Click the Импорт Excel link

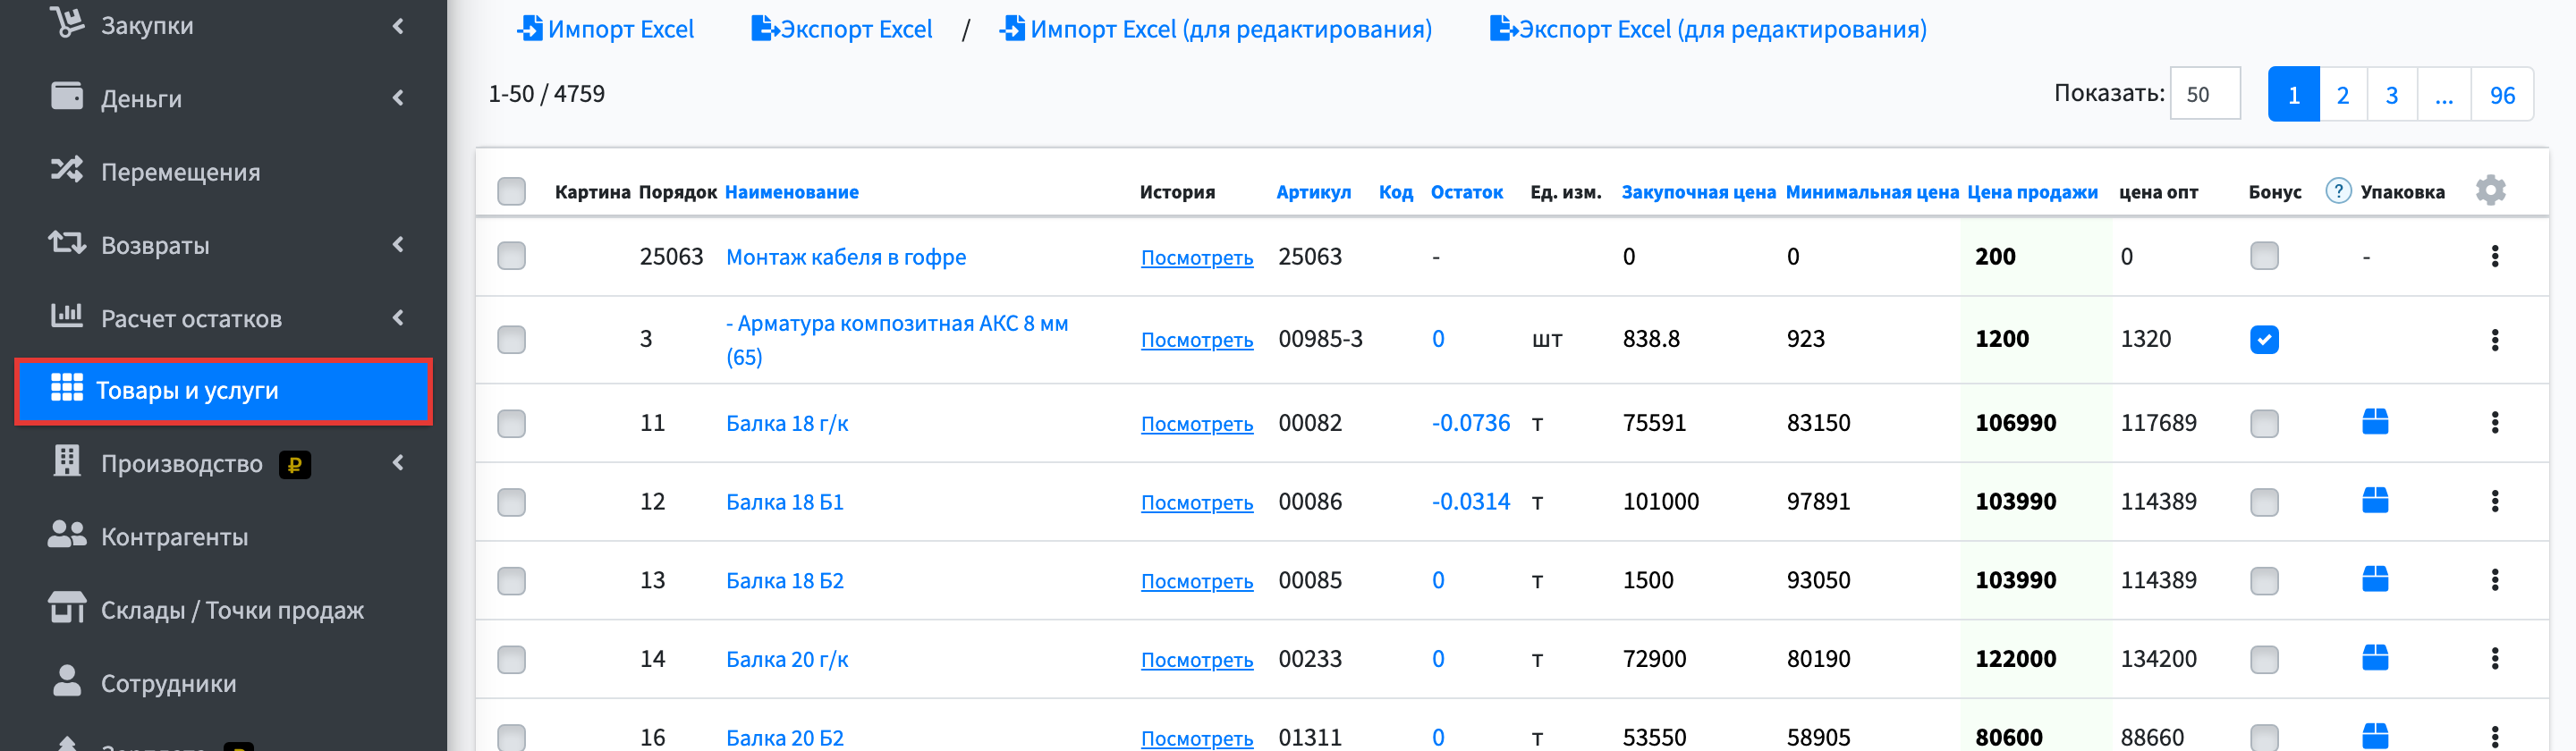(x=605, y=29)
